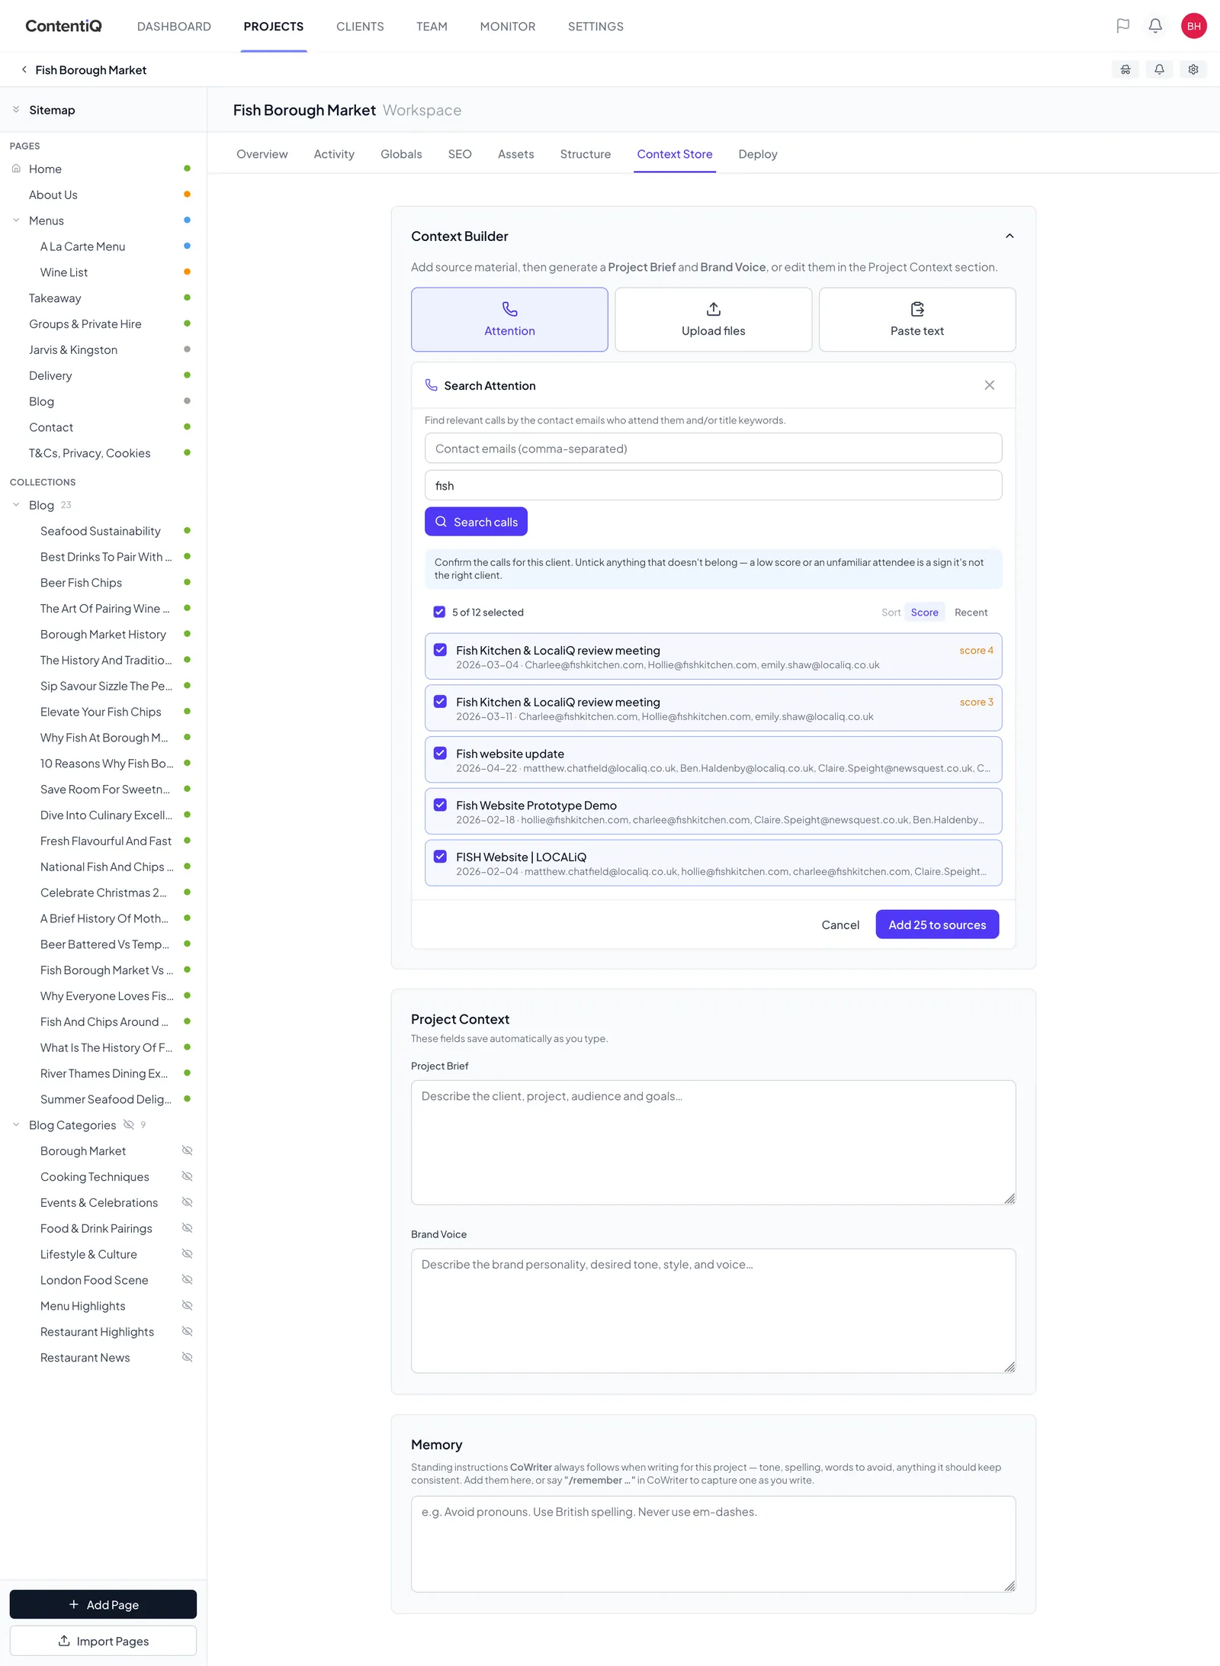The height and width of the screenshot is (1666, 1220).
Task: Sort calls by Score
Action: (924, 613)
